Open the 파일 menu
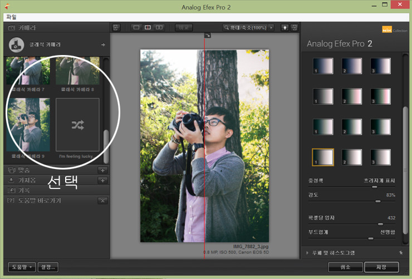The width and height of the screenshot is (412, 279). tap(11, 17)
